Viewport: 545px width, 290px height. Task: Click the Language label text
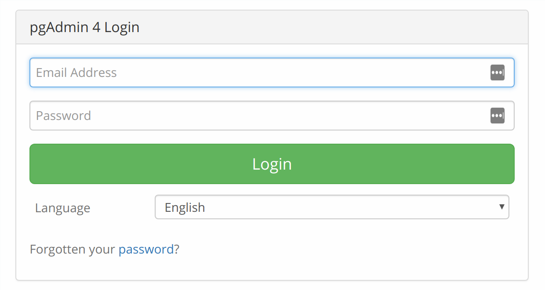click(x=62, y=207)
